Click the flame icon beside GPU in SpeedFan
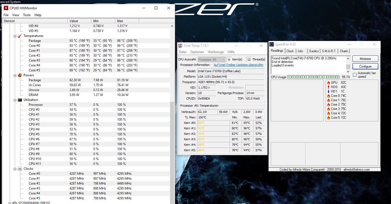Screen dimensions: 391x204 coord(329,83)
